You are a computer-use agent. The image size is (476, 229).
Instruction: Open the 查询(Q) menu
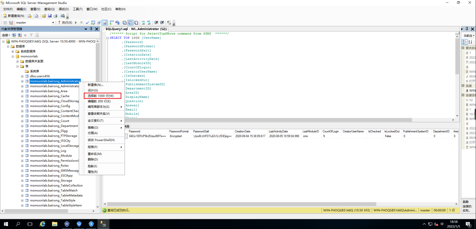(x=49, y=9)
